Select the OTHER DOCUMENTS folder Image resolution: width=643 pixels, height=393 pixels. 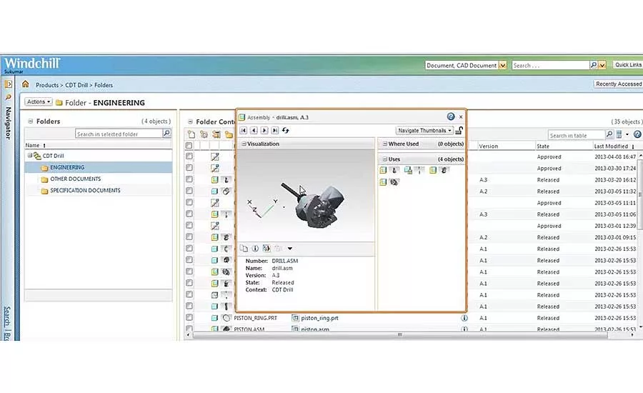76,179
